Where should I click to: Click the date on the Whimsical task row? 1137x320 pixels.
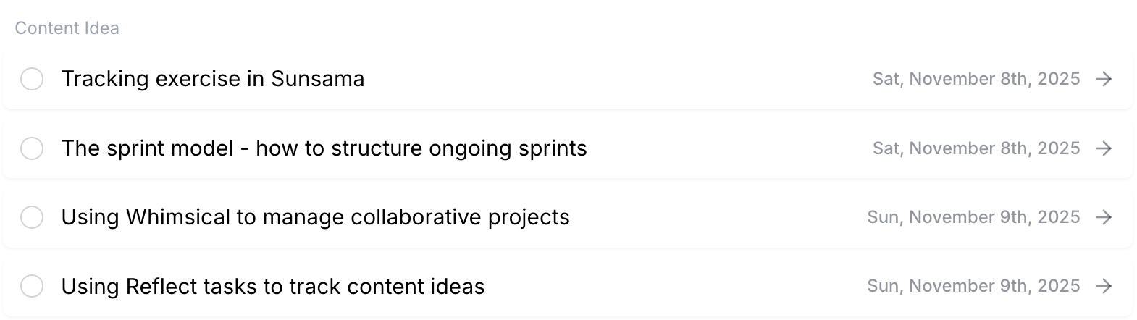pos(973,217)
